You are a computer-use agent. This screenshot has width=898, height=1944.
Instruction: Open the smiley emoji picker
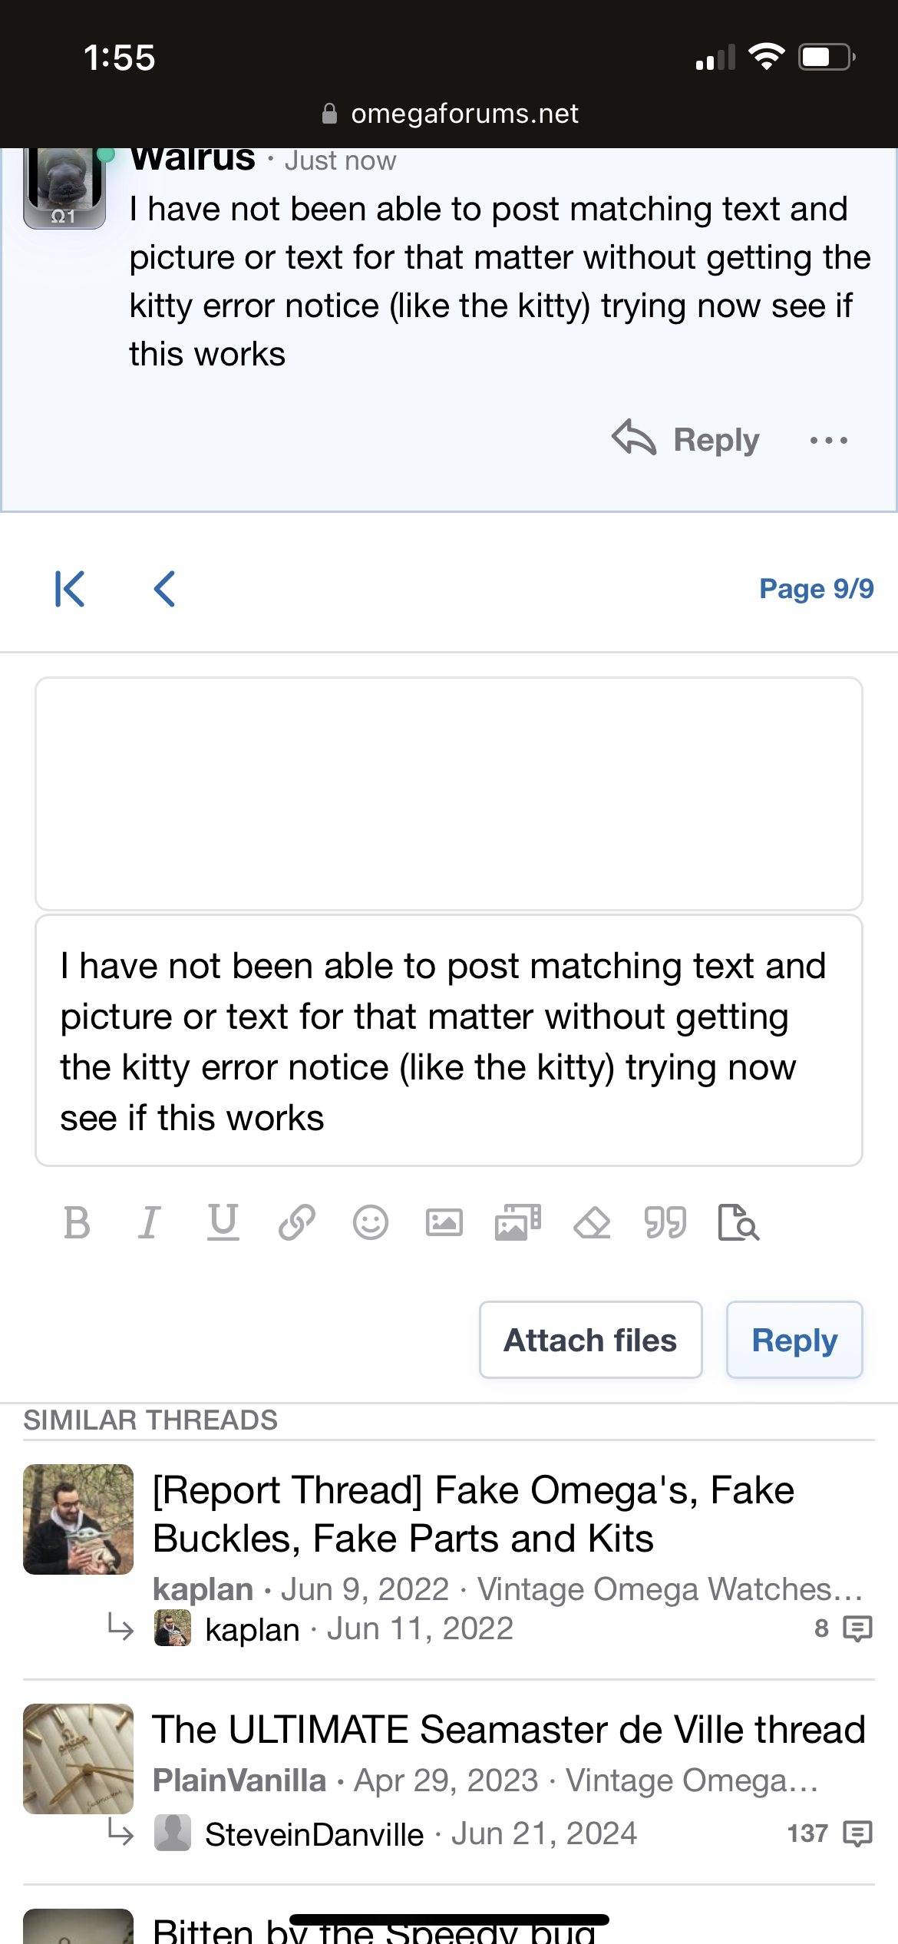(371, 1222)
